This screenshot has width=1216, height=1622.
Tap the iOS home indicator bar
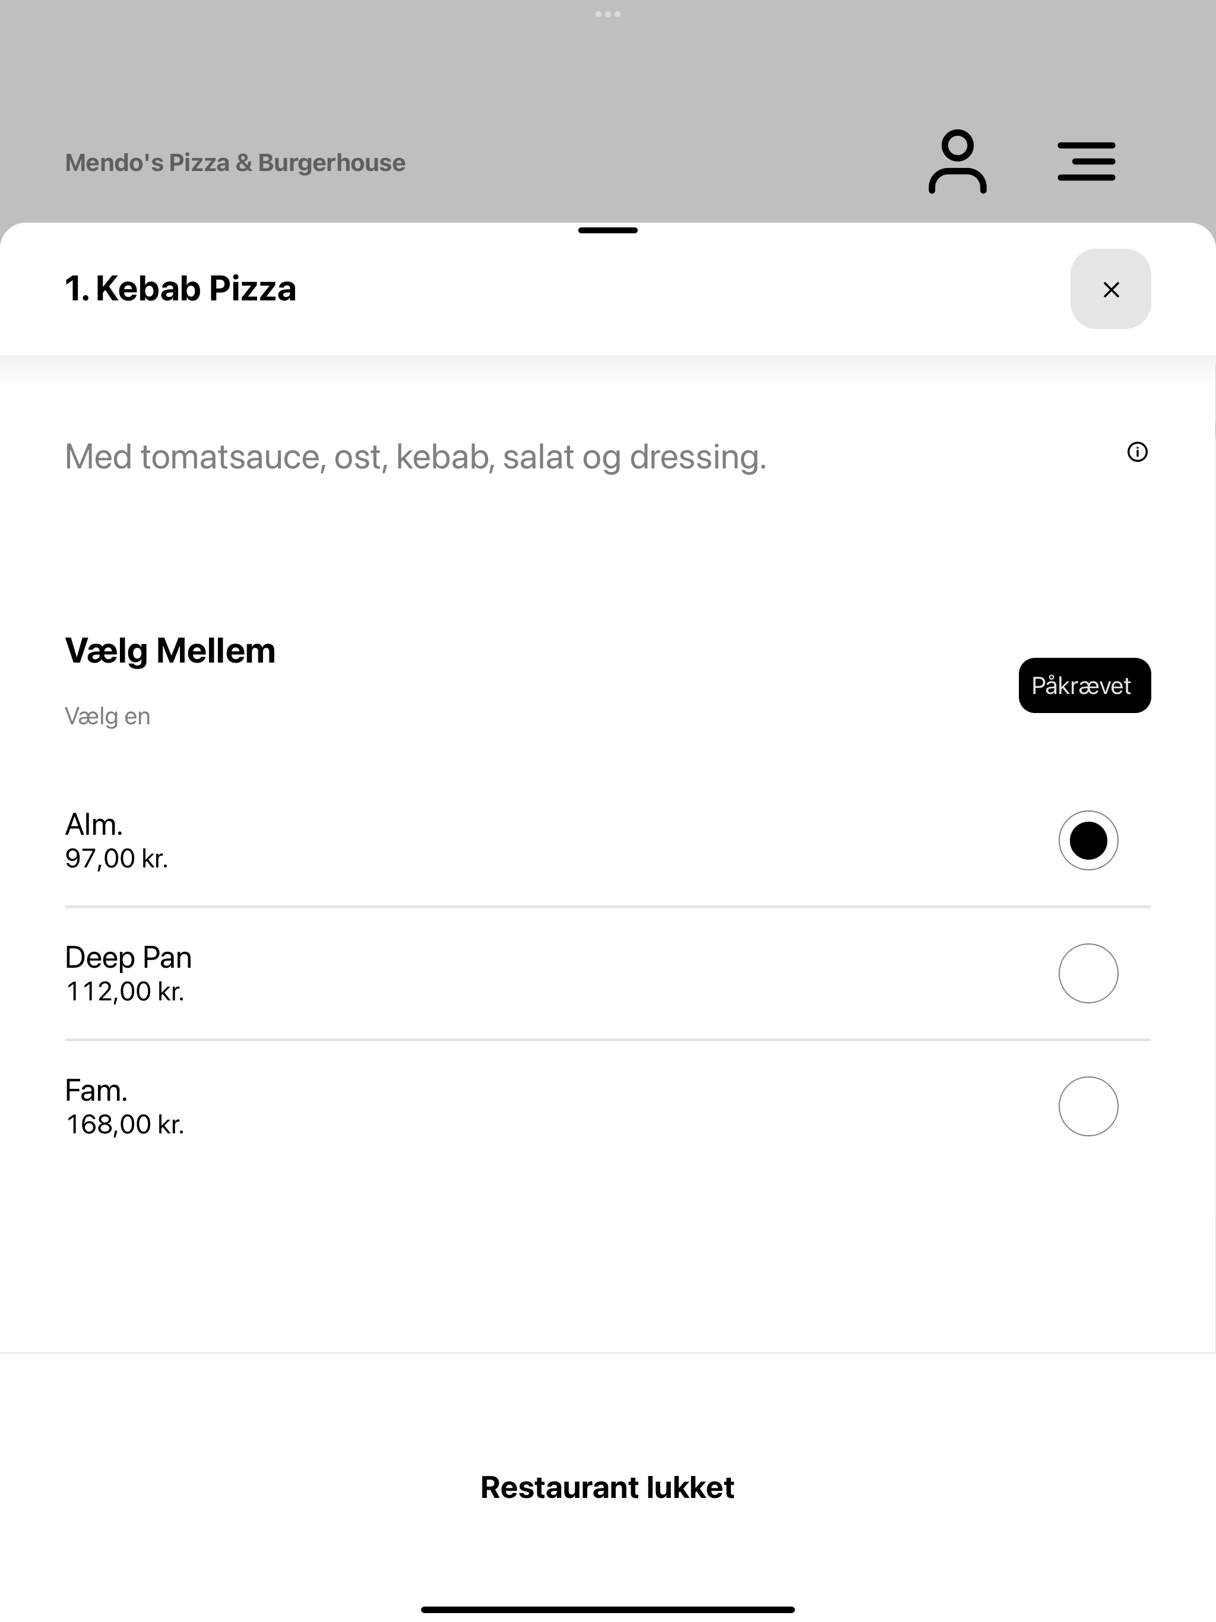pos(608,1610)
